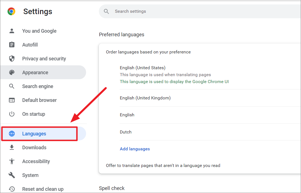Image resolution: width=301 pixels, height=193 pixels.
Task: Click the palette icon beside Appearance
Action: tap(12, 72)
